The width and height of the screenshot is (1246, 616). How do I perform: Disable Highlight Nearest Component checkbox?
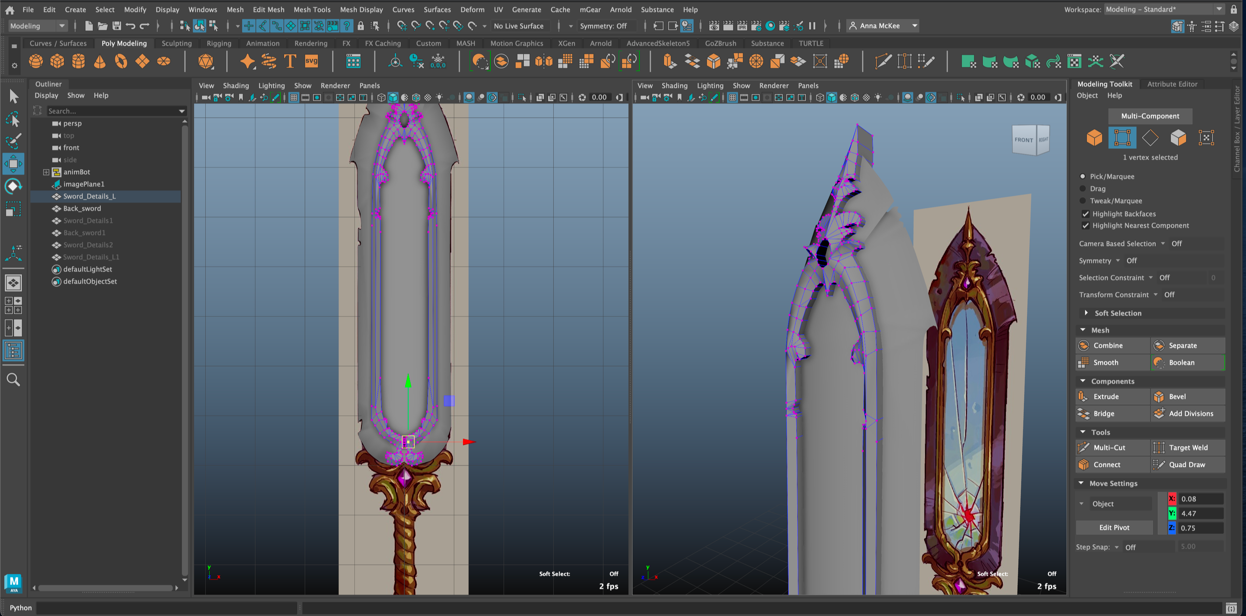tap(1086, 226)
